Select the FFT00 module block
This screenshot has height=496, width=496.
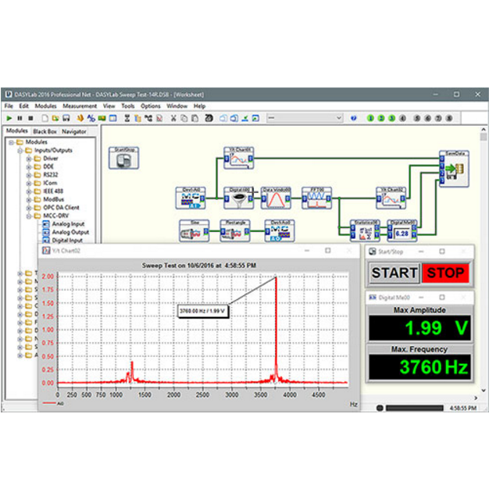pos(316,198)
